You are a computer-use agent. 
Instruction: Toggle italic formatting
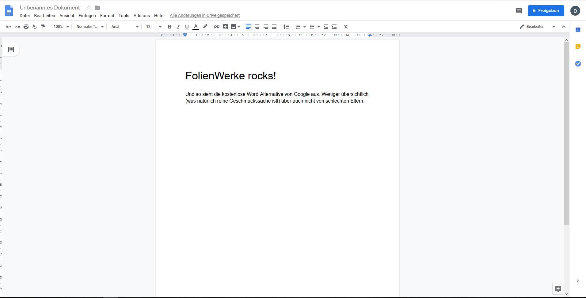pos(178,27)
